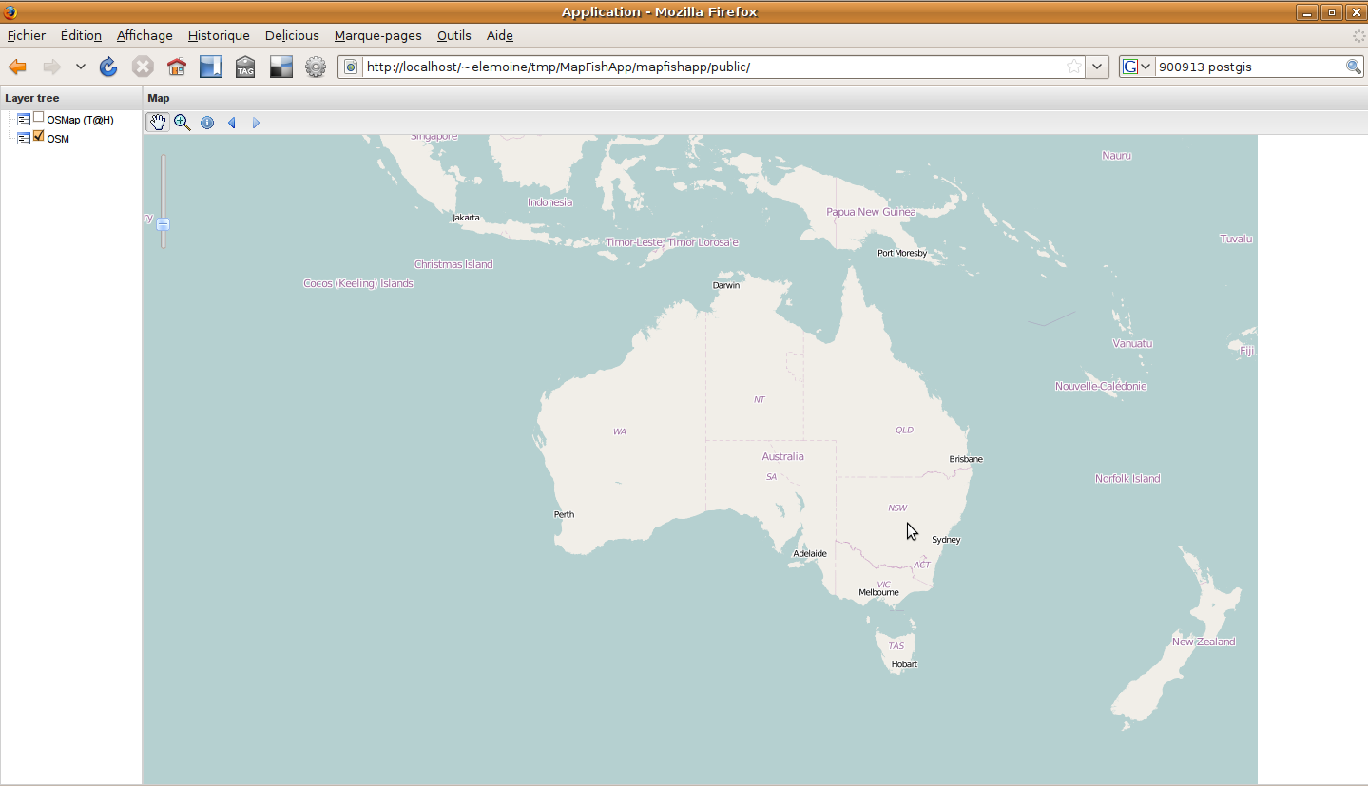Click the Hobart label on the map

click(904, 664)
